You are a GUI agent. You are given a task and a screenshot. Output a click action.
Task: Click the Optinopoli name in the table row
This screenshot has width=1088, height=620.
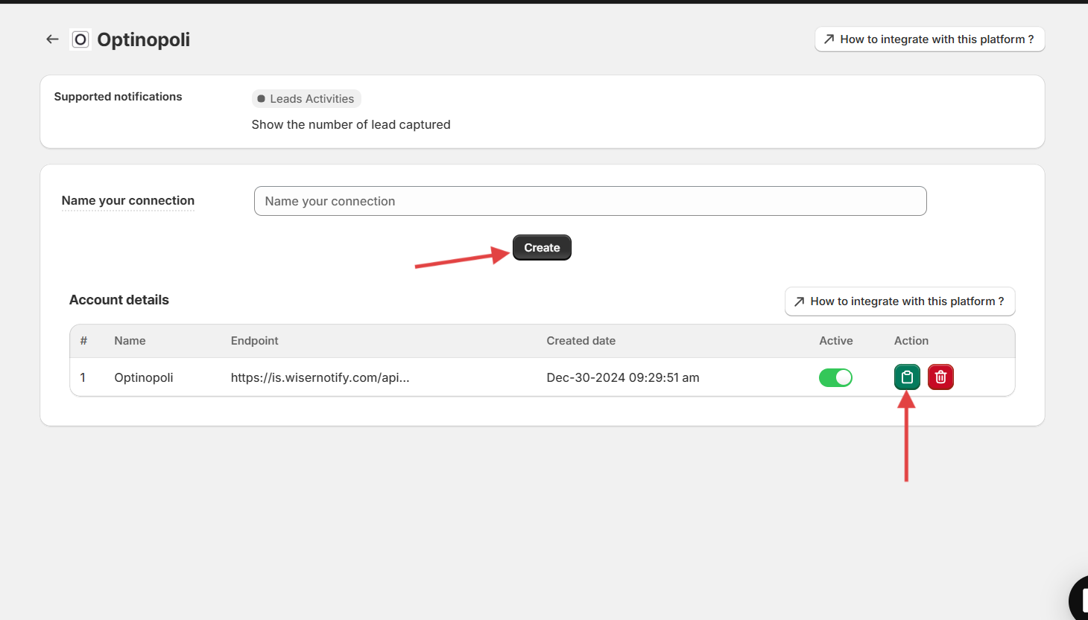point(144,378)
